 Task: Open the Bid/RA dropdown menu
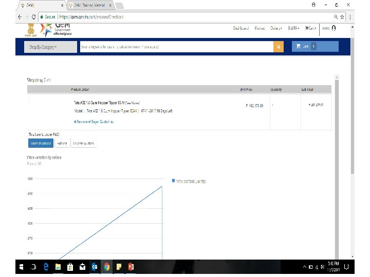coord(293,28)
